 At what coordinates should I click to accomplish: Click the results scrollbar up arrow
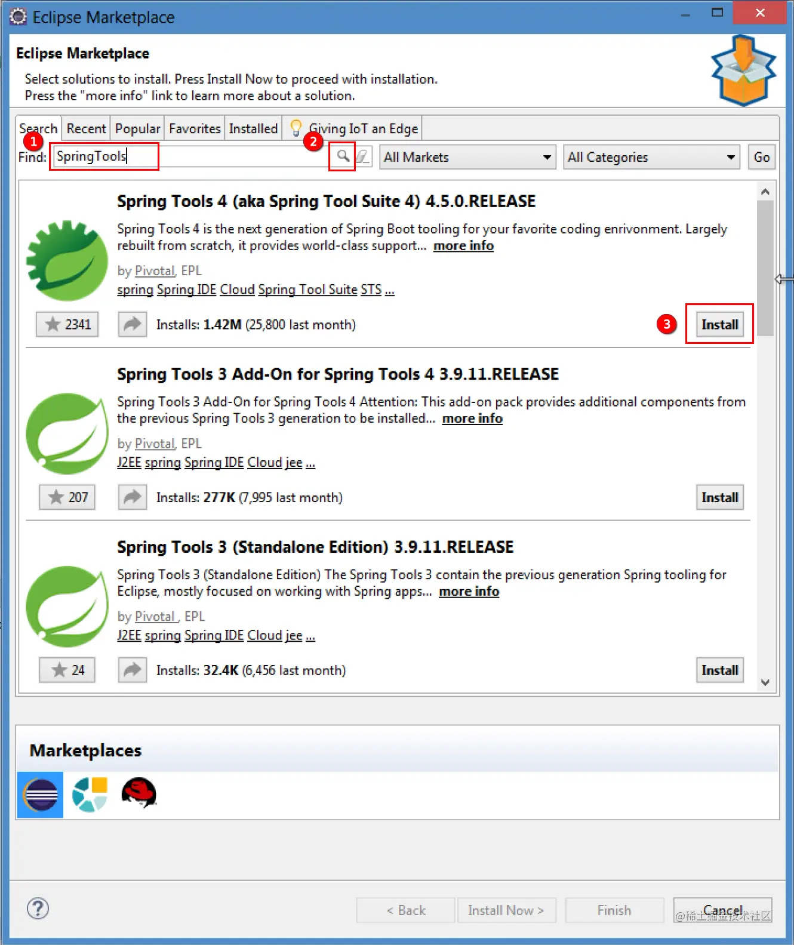coord(765,192)
